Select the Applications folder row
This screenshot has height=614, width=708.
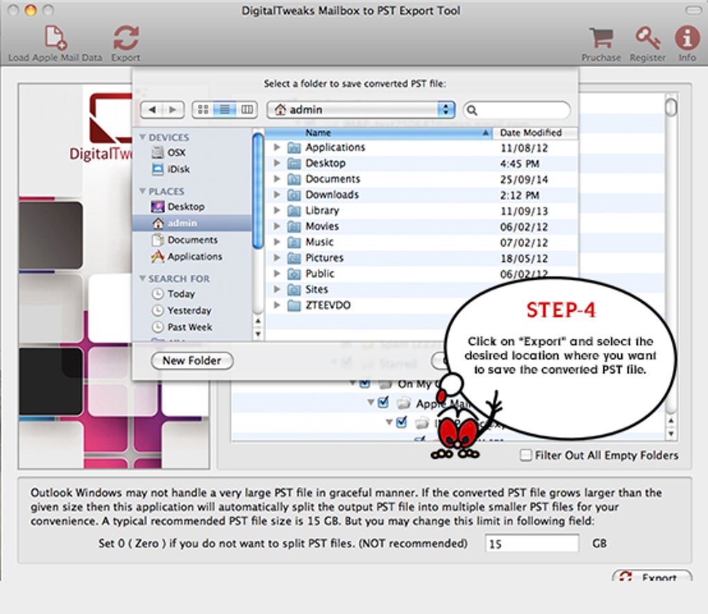coord(421,147)
